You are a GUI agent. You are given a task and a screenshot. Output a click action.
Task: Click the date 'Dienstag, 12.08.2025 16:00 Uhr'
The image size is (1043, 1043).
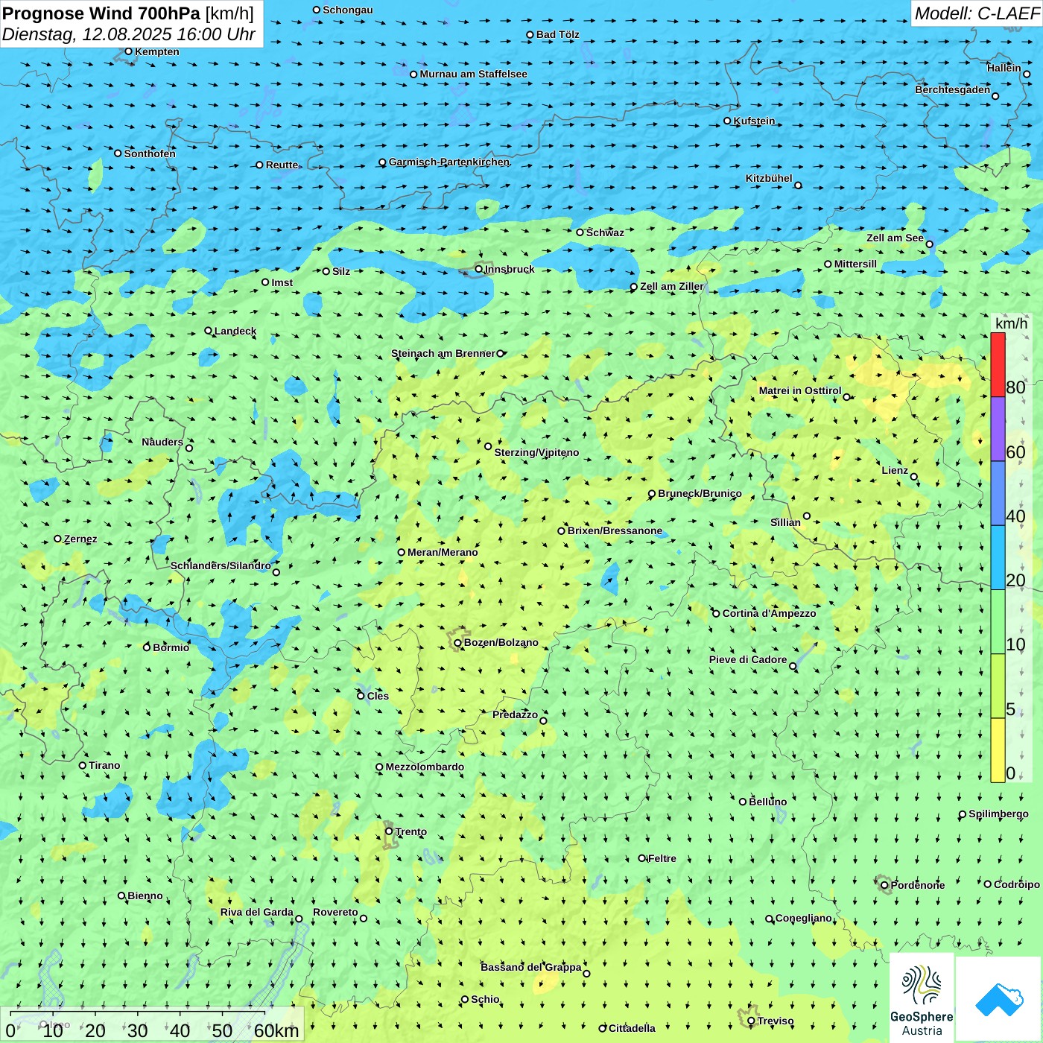pos(128,34)
